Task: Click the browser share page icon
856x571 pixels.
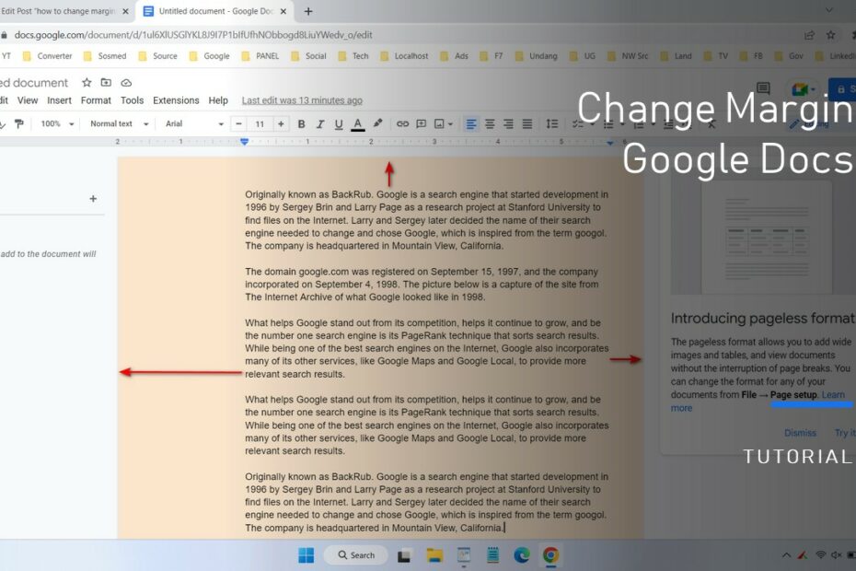Action: [x=809, y=35]
